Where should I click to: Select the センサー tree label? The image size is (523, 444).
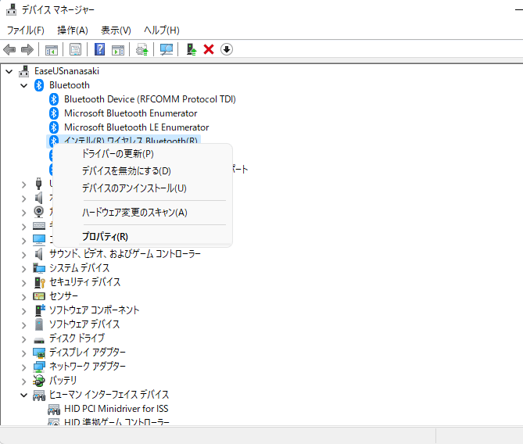coord(63,296)
